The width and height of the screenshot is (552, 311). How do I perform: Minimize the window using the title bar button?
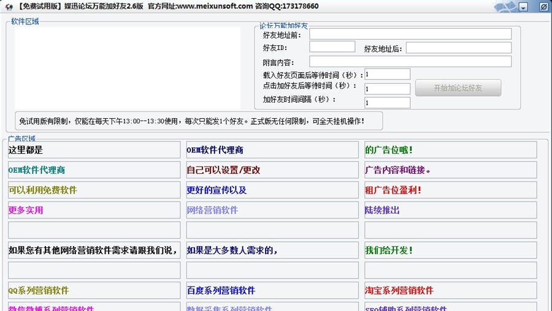pyautogui.click(x=524, y=7)
